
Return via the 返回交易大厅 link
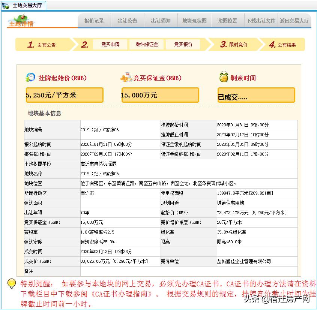tap(295, 21)
